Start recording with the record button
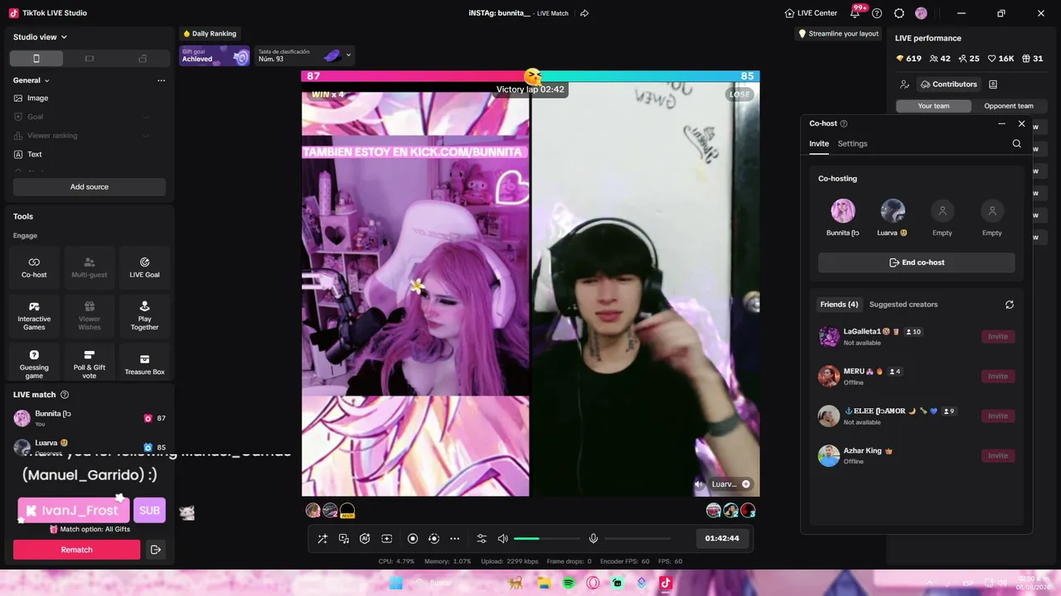Image resolution: width=1061 pixels, height=596 pixels. [x=413, y=539]
